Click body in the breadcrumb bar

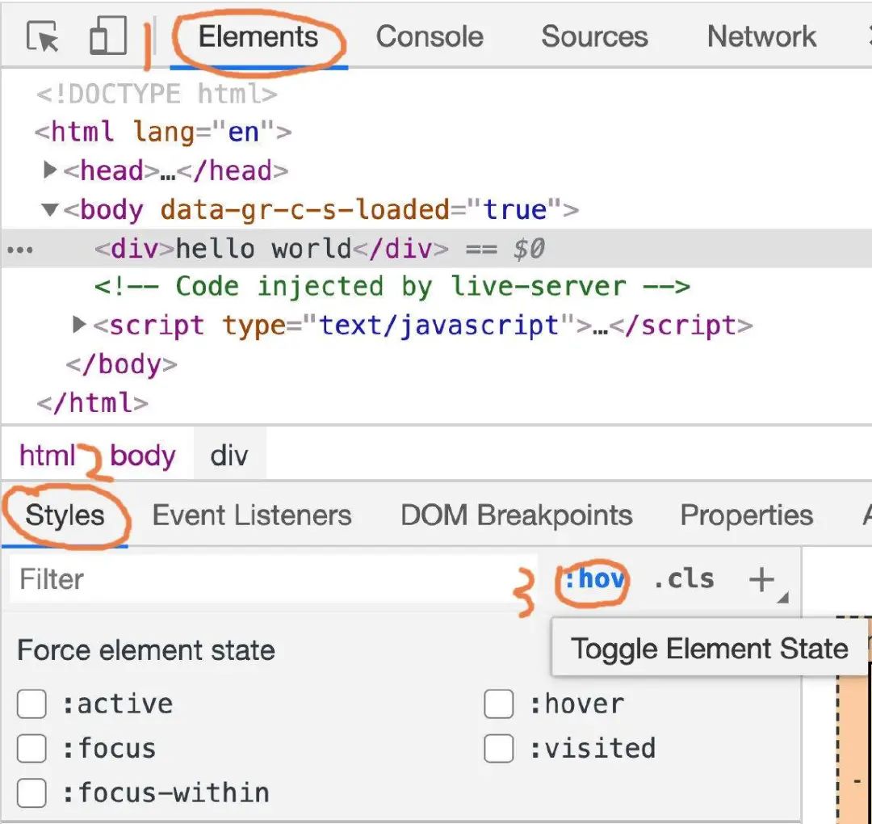coord(142,455)
